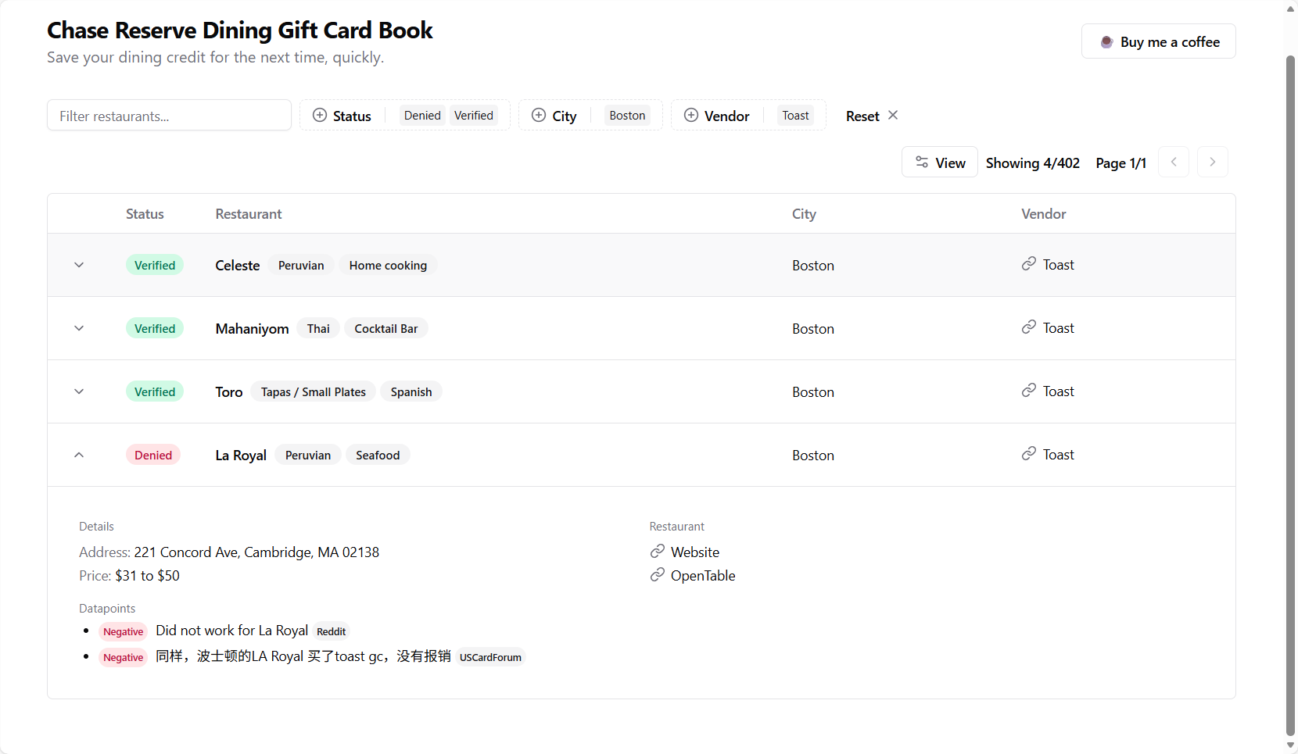This screenshot has height=754, width=1298.
Task: Go to the next page arrow
Action: click(x=1212, y=163)
